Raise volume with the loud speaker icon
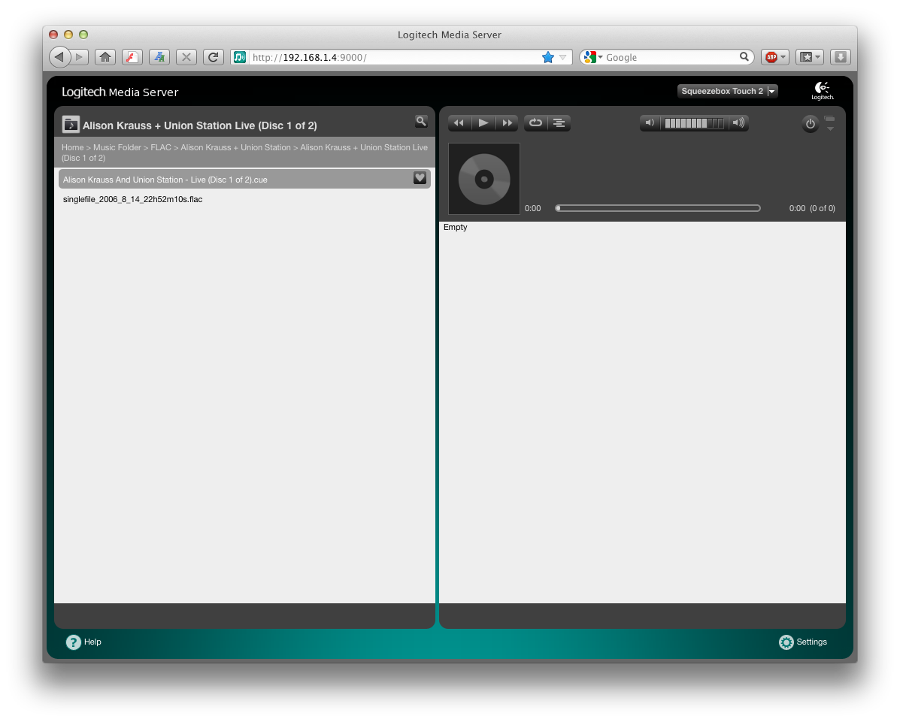Image resolution: width=900 pixels, height=722 pixels. (x=738, y=123)
